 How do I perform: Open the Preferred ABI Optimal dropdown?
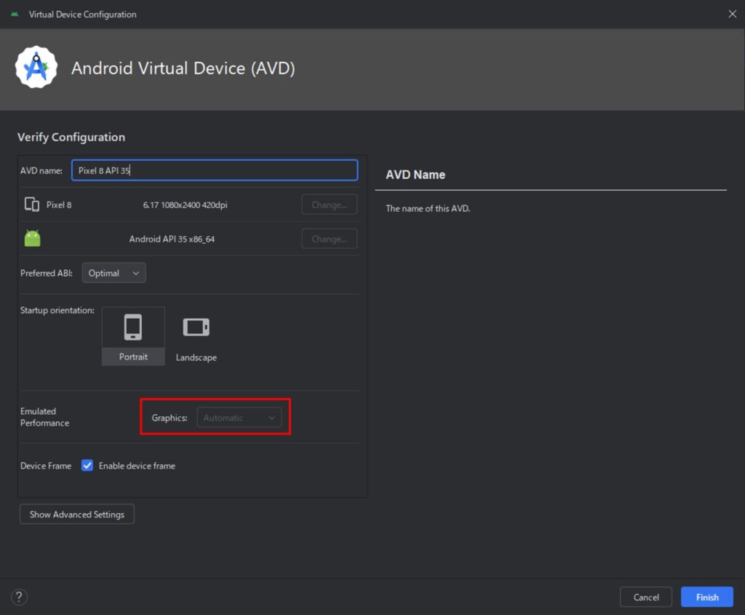tap(113, 273)
